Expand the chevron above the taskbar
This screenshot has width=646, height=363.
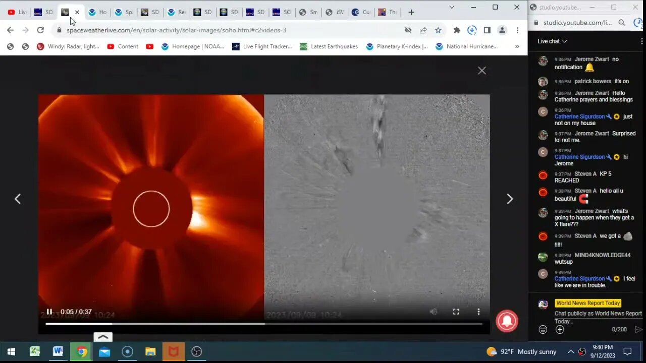tap(103, 337)
